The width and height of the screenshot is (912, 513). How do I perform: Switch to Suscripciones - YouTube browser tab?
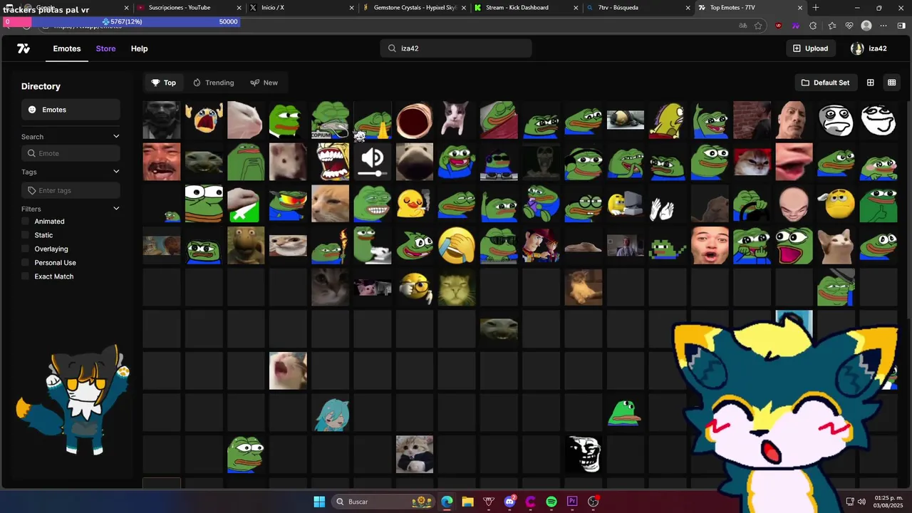187,8
